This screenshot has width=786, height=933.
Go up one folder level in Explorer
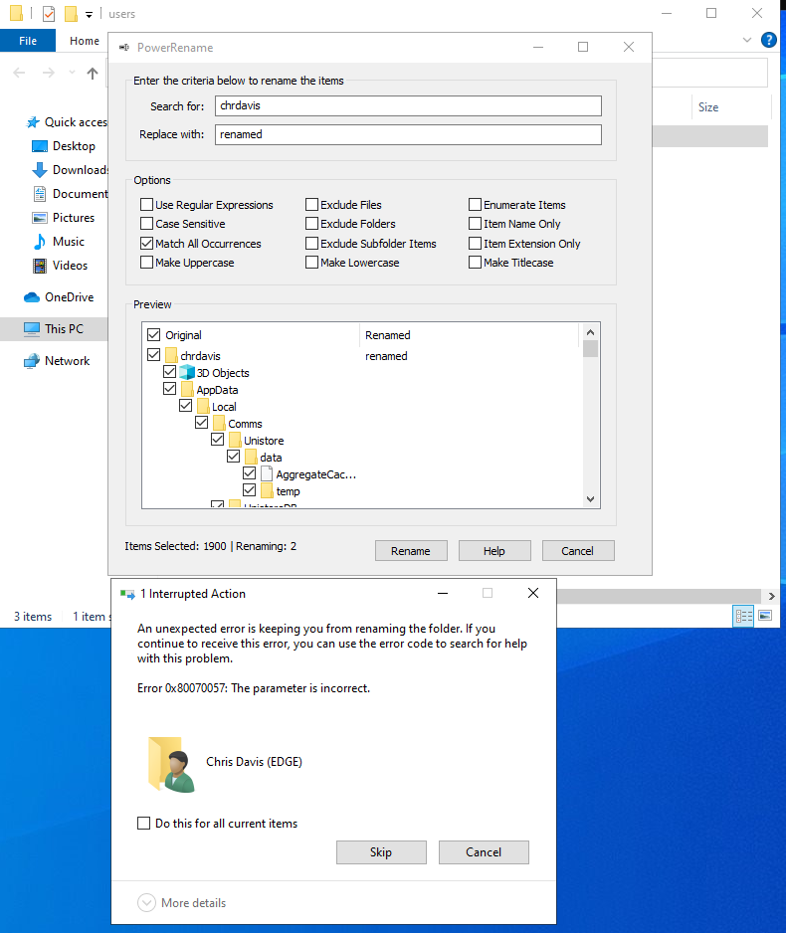tap(93, 74)
